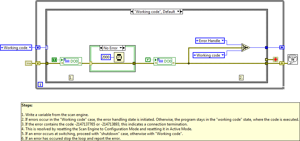Click the outer case selector terminal
Viewport: 300px width, 141px height.
pos(47,47)
